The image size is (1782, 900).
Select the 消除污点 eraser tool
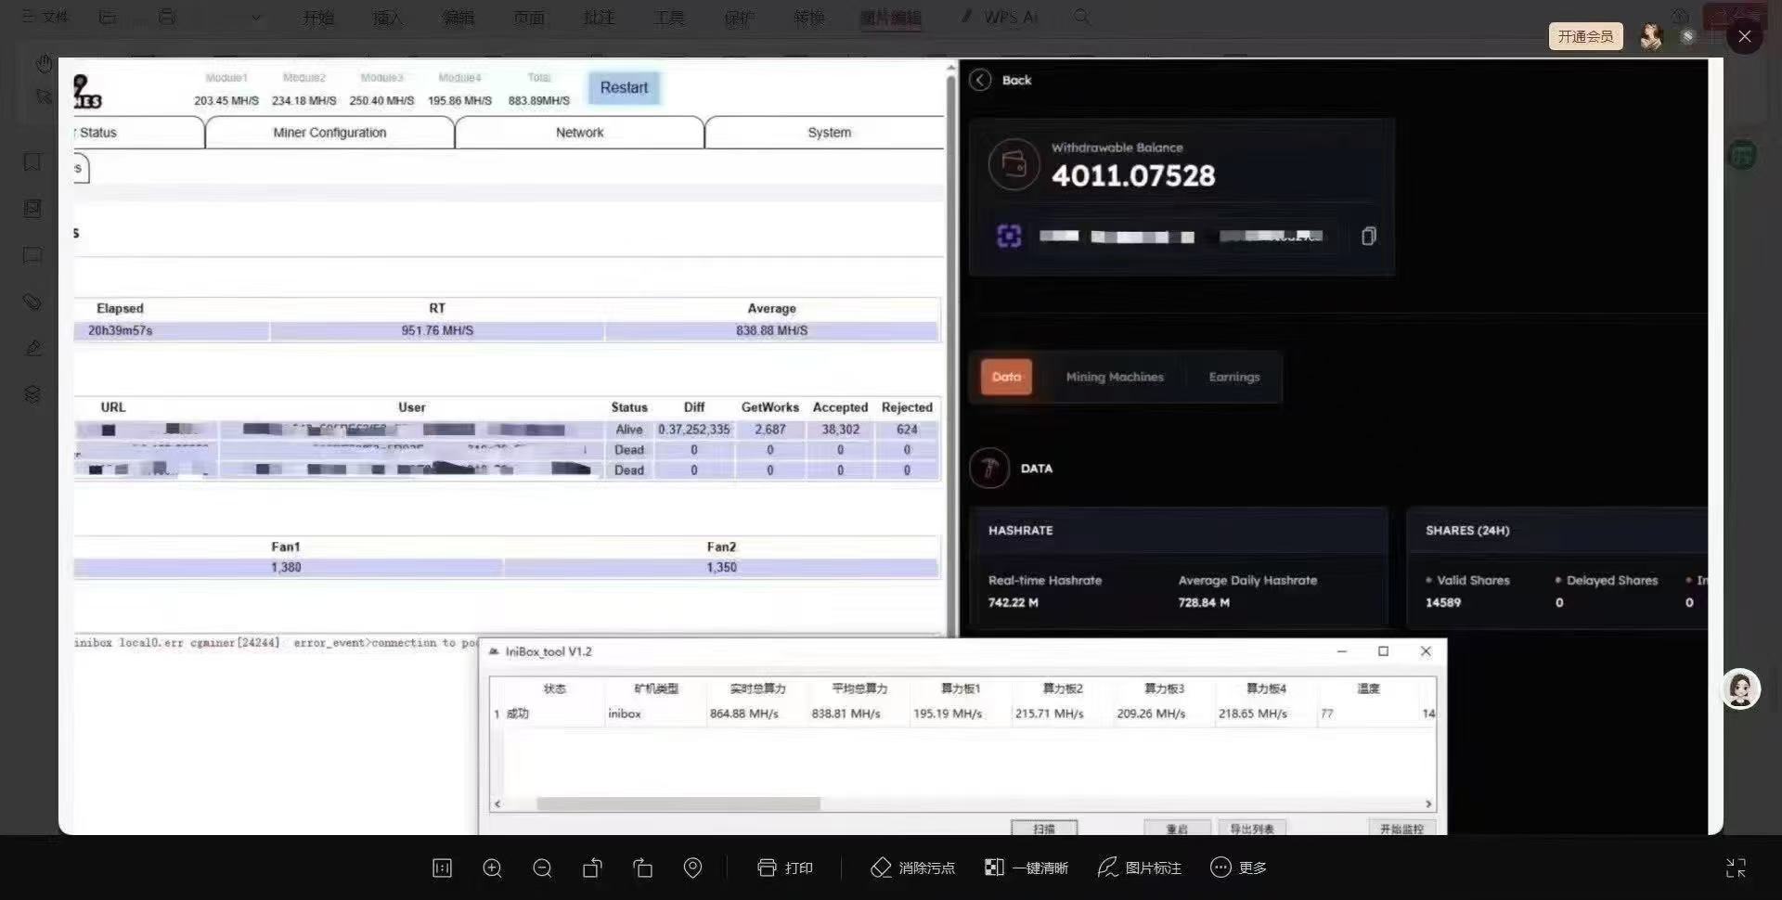coord(912,868)
